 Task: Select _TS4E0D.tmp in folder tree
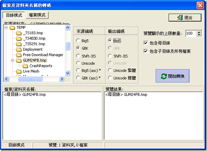point(34,39)
